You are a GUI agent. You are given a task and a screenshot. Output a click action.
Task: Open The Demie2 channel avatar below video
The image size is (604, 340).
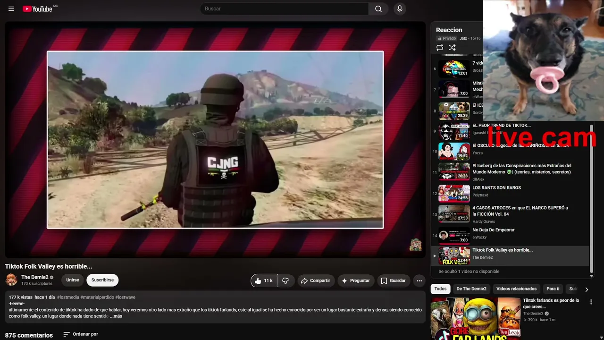[x=11, y=280]
